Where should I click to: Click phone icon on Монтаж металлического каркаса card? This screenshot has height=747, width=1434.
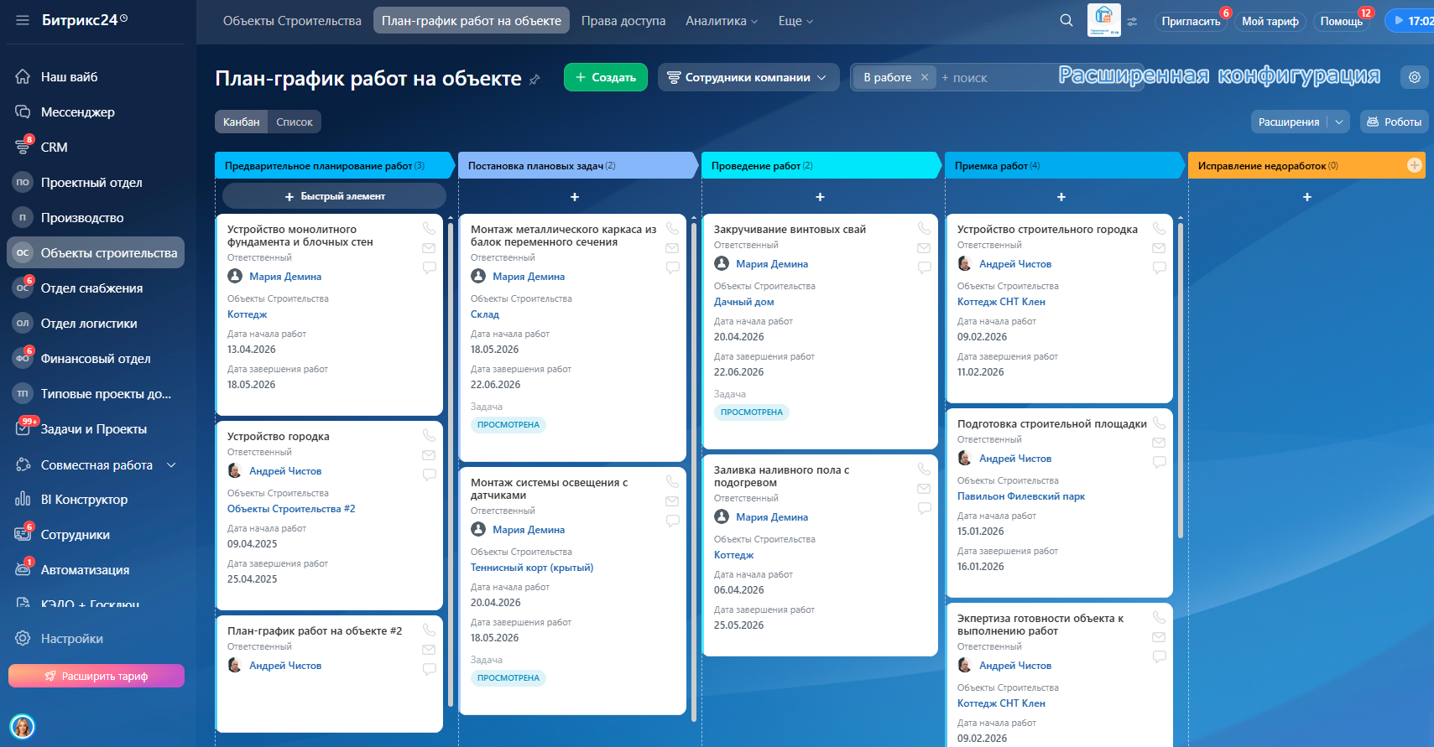673,228
